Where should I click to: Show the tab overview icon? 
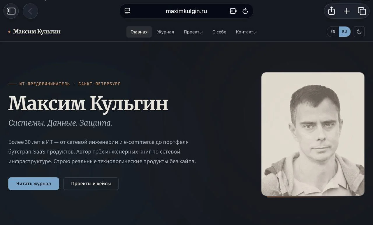362,11
